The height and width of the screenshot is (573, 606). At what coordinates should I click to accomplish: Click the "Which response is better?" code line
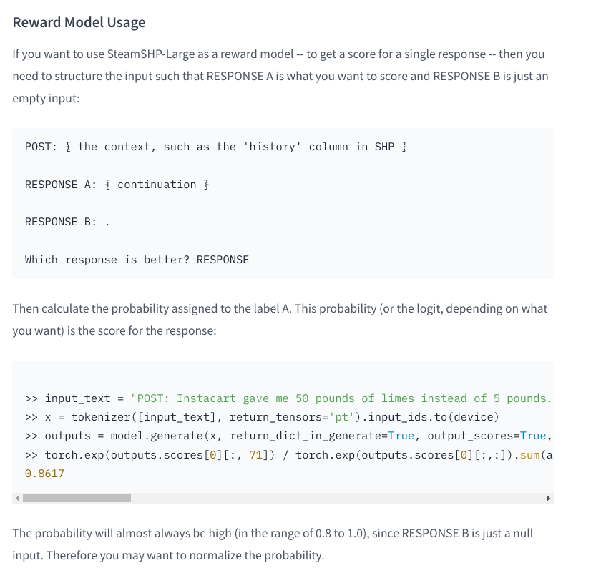pos(137,260)
